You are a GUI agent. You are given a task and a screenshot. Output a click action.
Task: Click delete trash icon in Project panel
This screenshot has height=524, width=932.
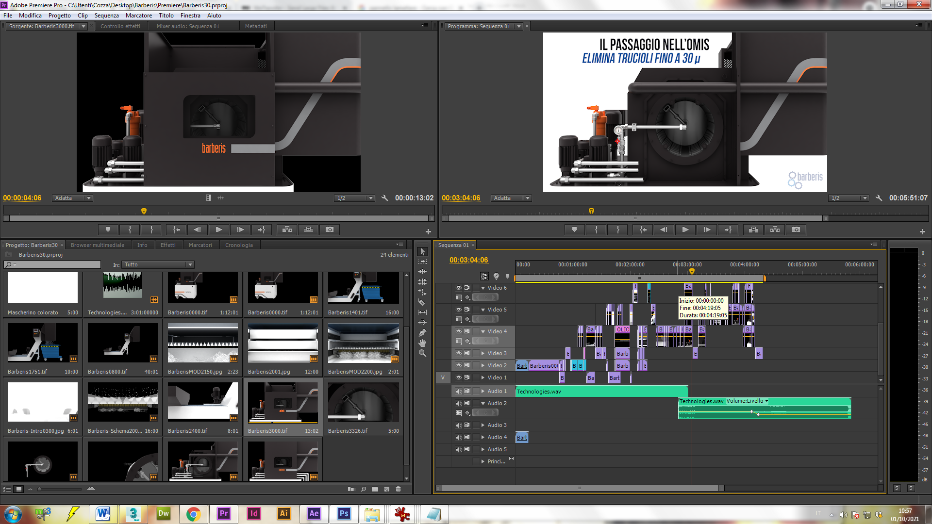(x=399, y=489)
